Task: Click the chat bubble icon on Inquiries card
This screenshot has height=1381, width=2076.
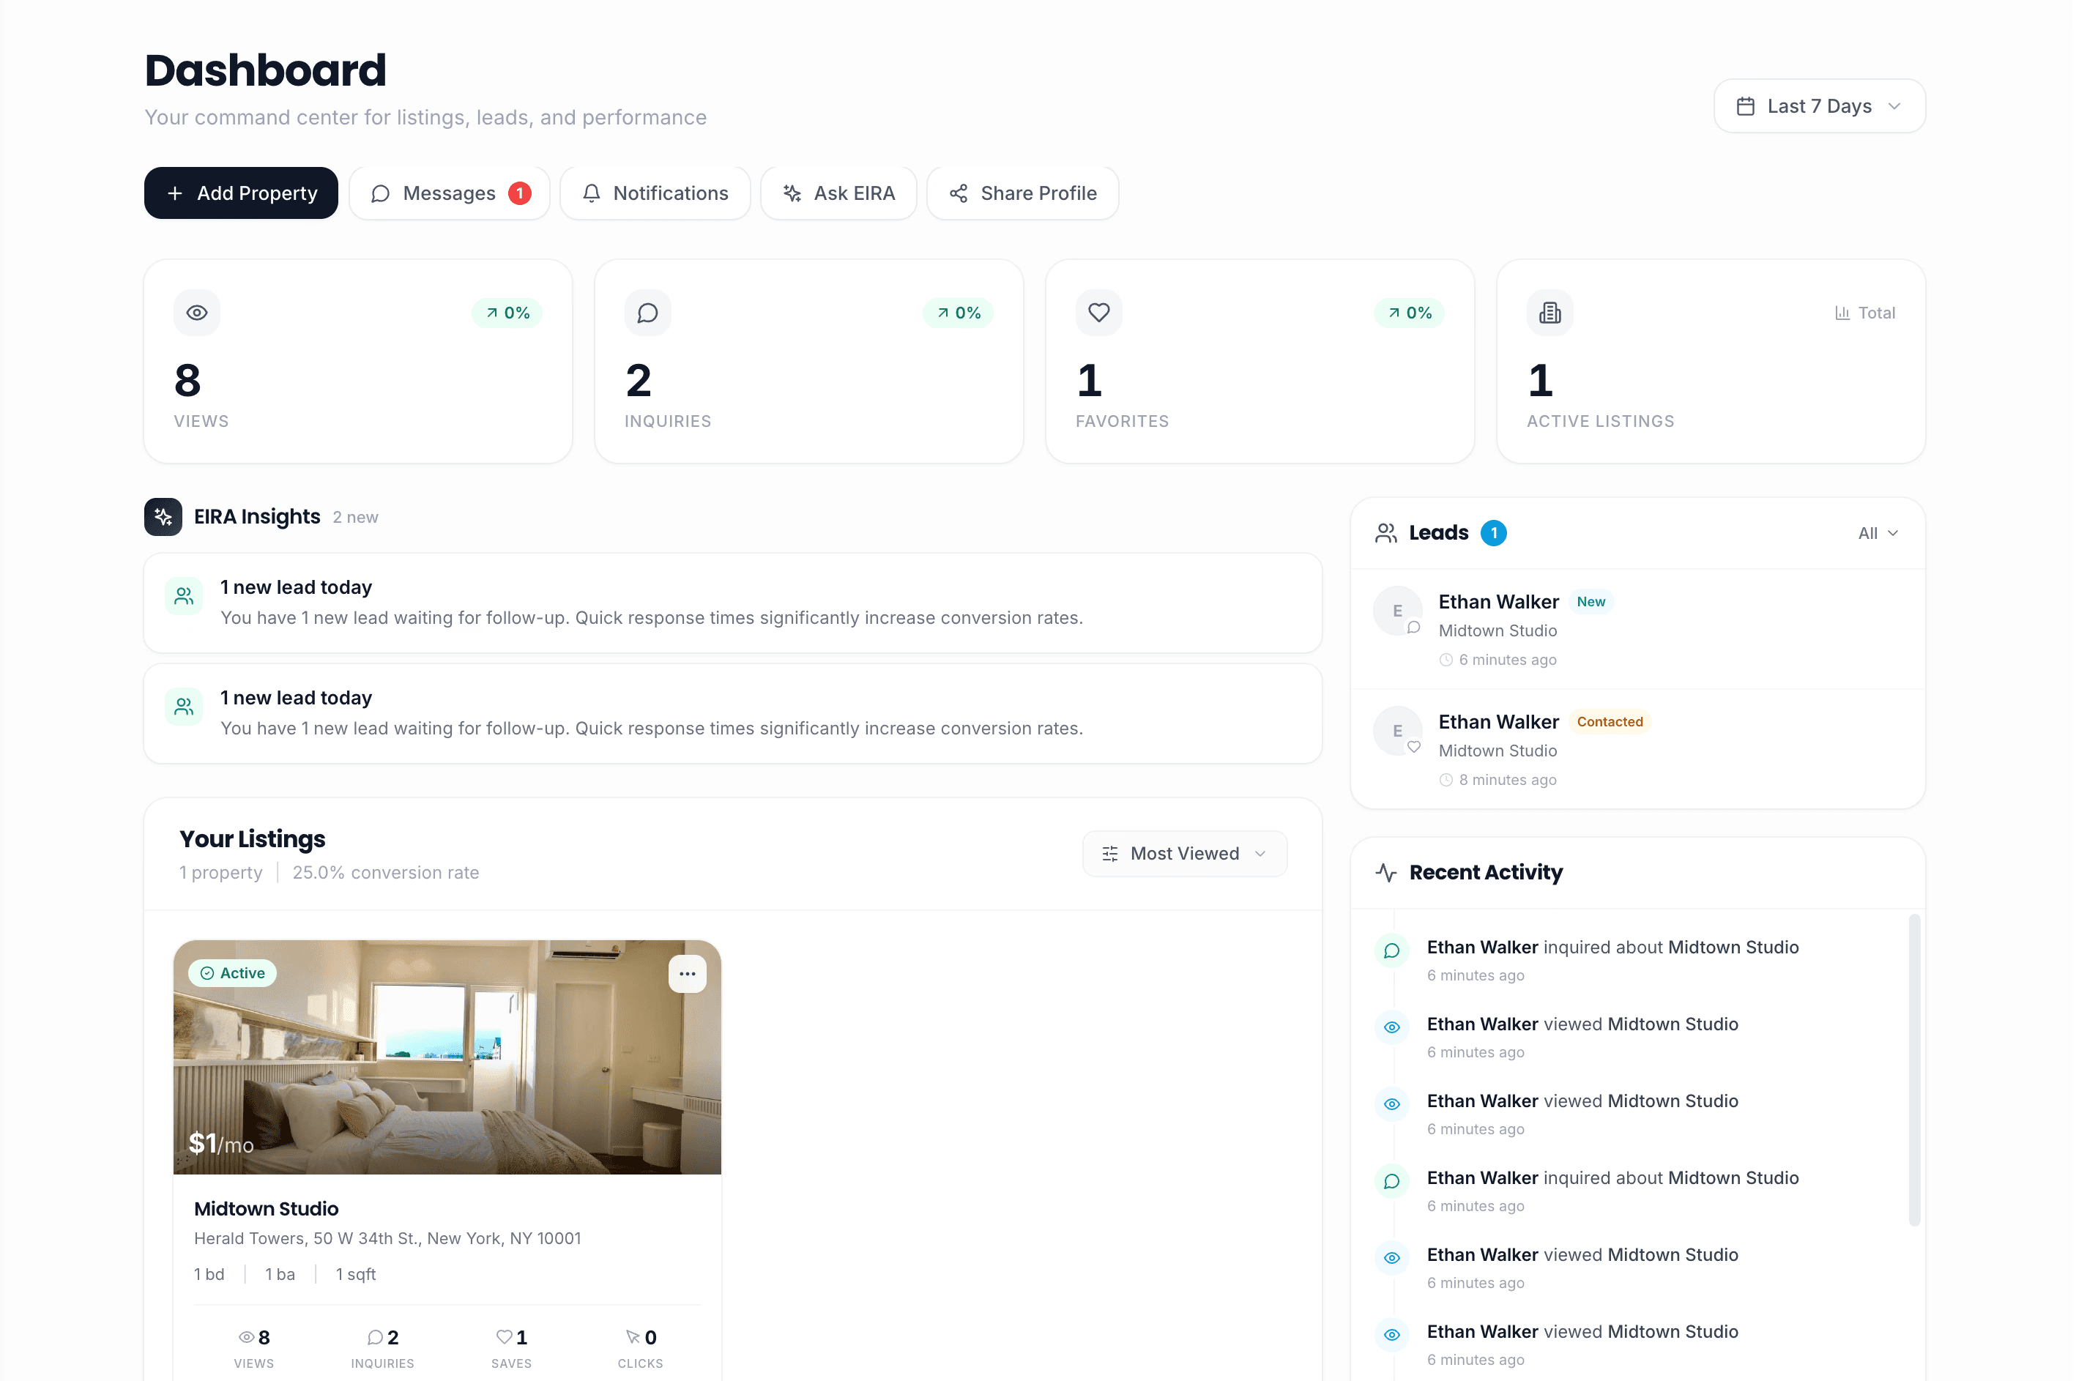Action: [647, 313]
